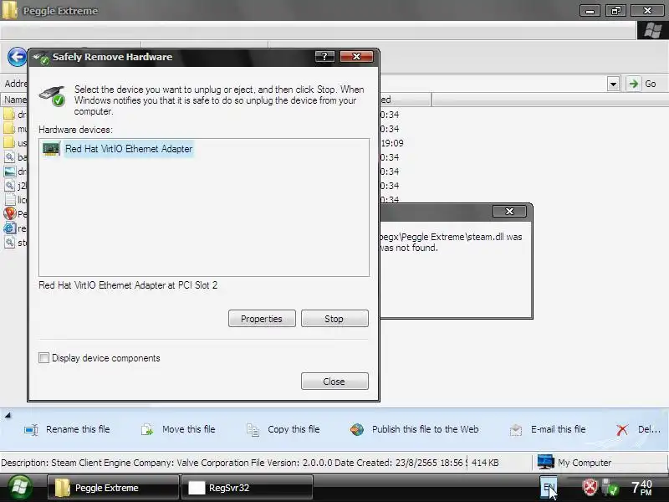Click the Windows flag logo throbber
Image resolution: width=669 pixels, height=502 pixels.
(x=653, y=31)
